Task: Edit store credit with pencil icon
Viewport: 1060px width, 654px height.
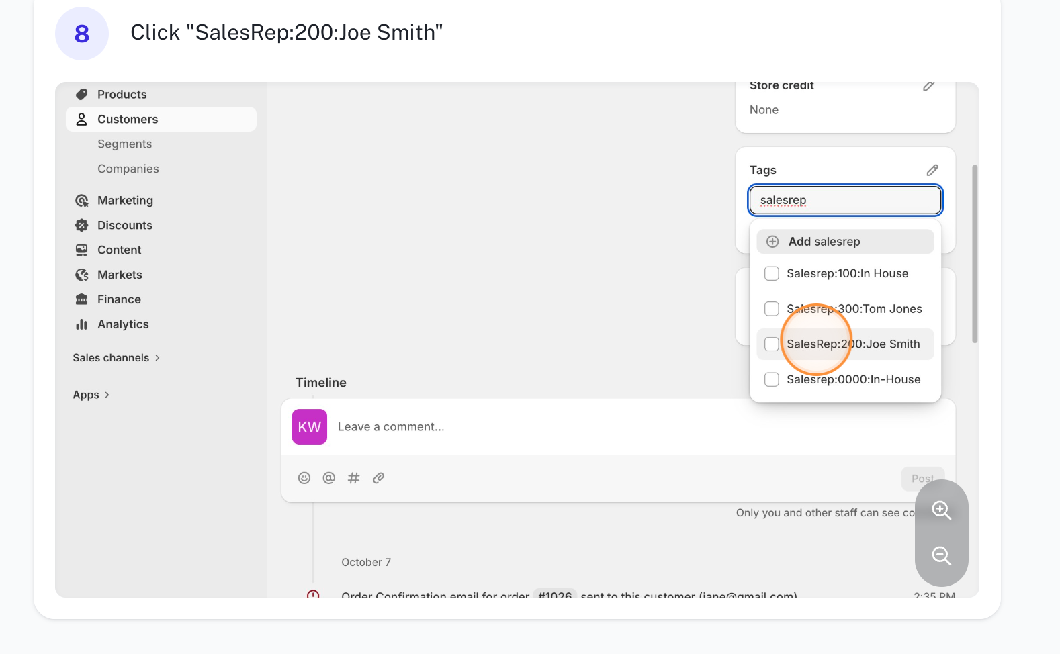Action: pos(929,86)
